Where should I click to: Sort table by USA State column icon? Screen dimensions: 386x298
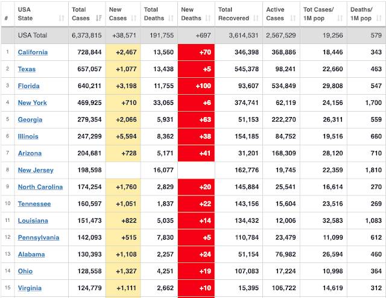tap(62, 18)
